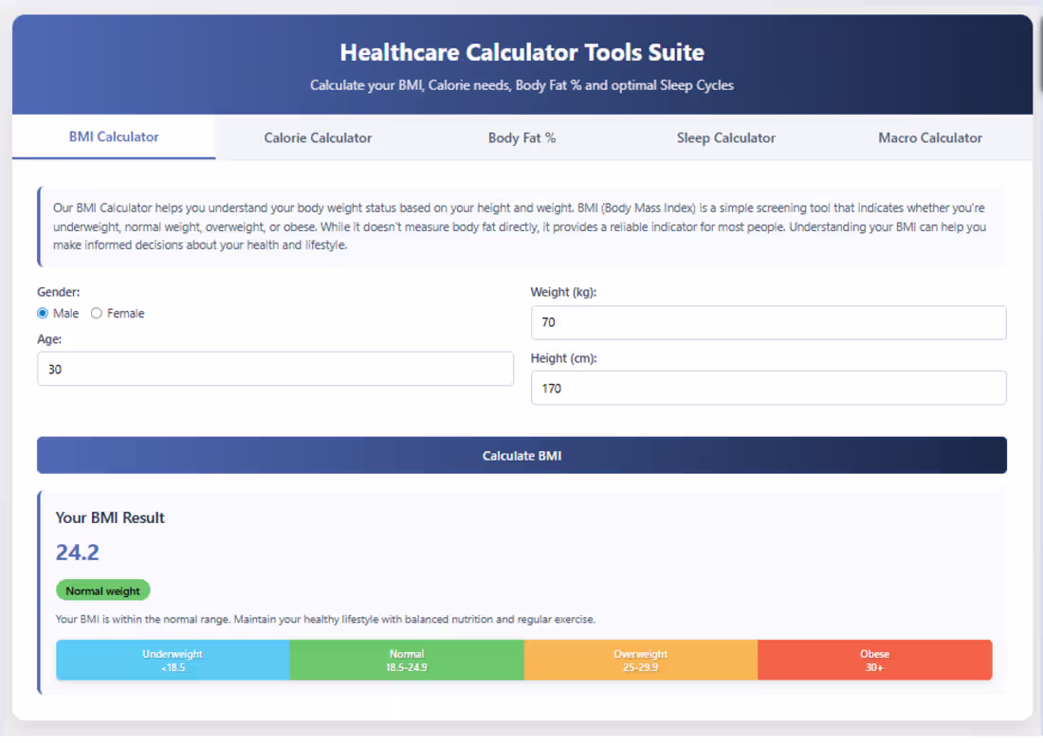Viewport: 1043px width, 743px height.
Task: Click the Your BMI Result heading
Action: (110, 518)
